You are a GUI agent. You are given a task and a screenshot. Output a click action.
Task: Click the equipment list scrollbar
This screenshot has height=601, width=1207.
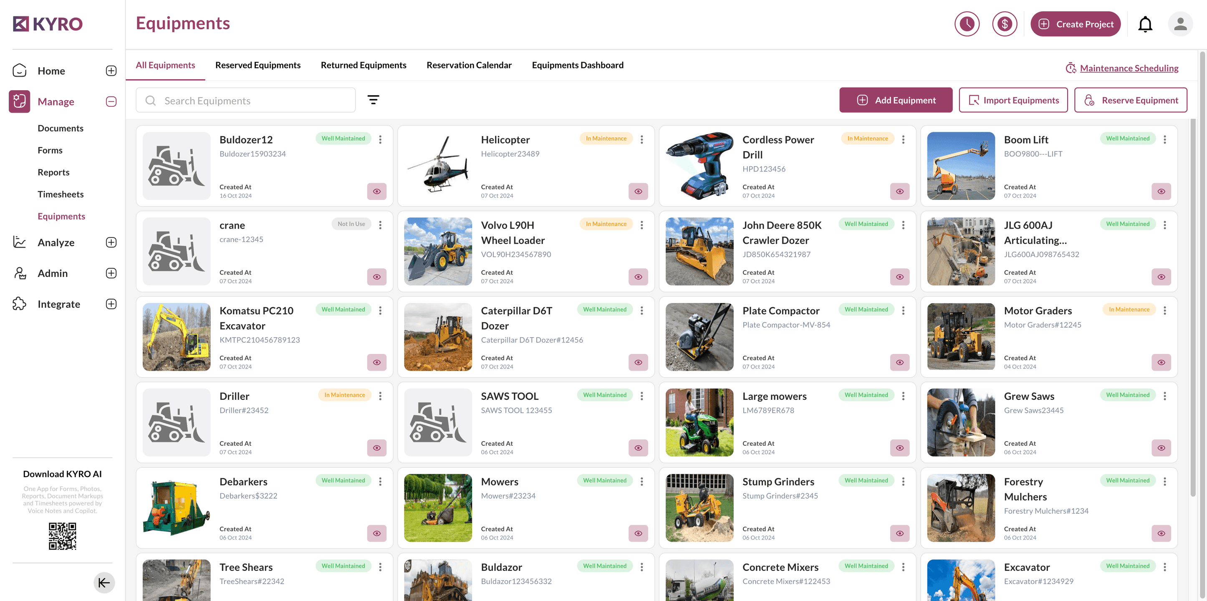click(1193, 307)
